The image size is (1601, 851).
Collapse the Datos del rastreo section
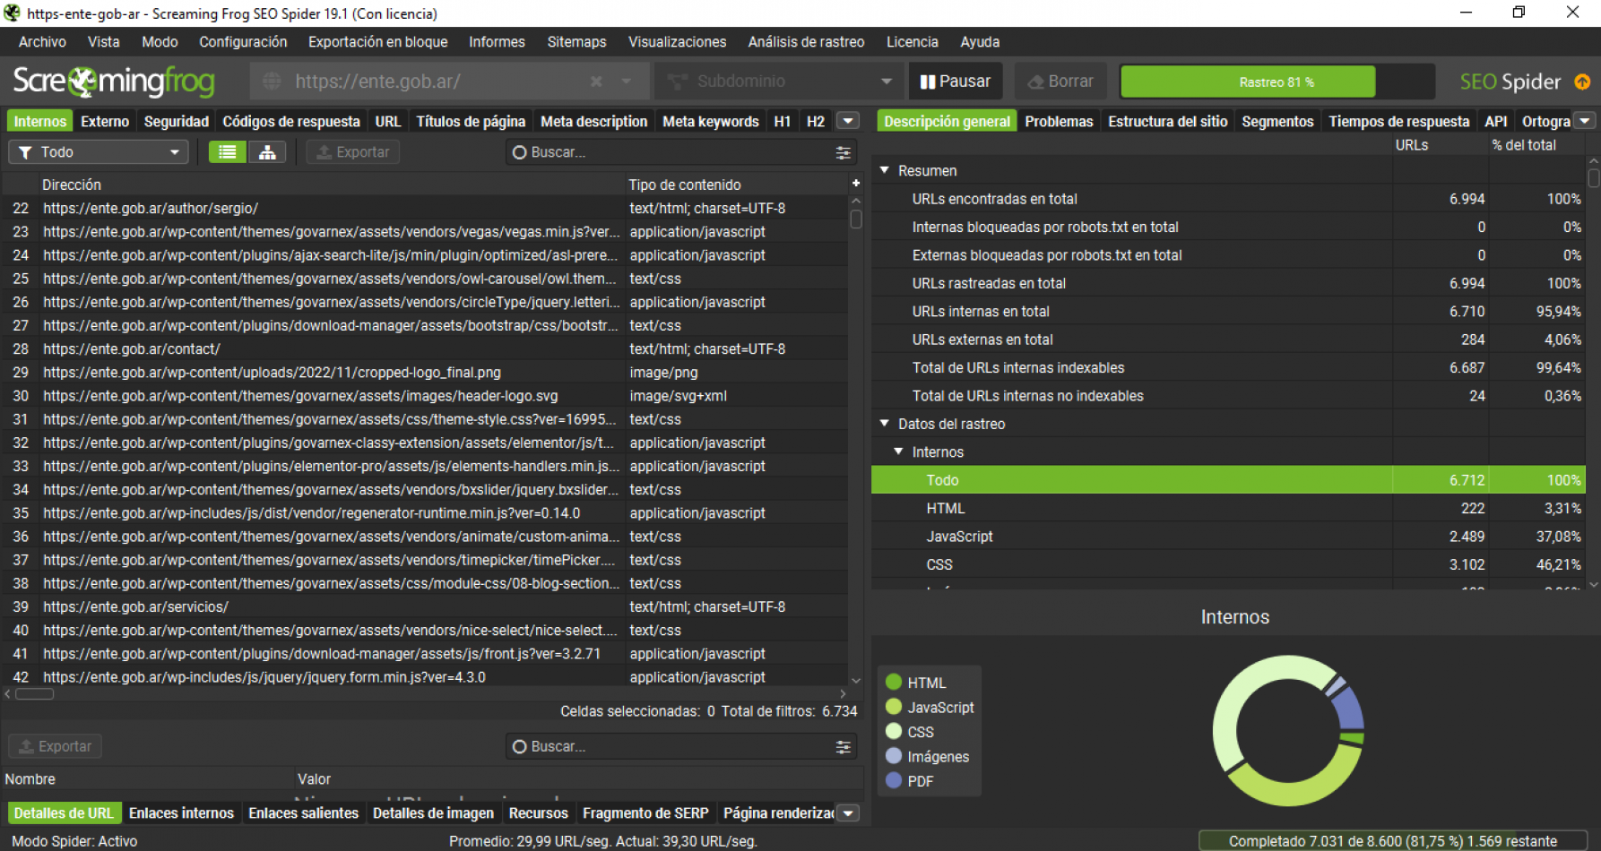884,424
